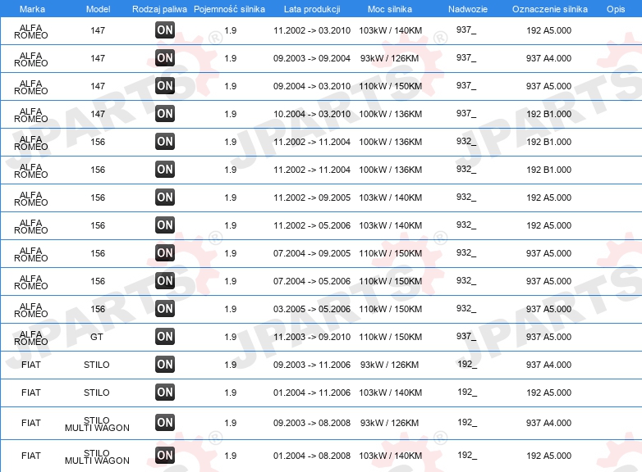Click the Rodzaj paliwa column header

(x=159, y=9)
